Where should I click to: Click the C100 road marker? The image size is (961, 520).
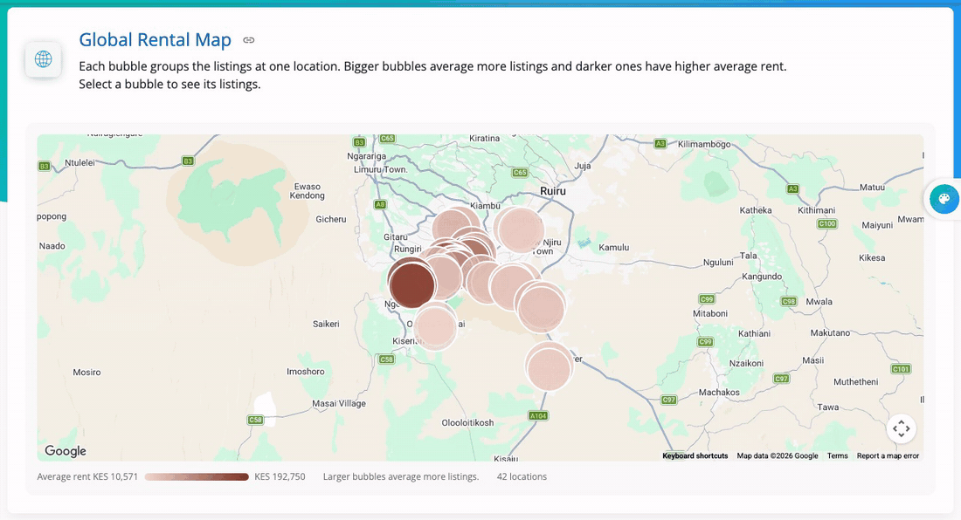(826, 224)
